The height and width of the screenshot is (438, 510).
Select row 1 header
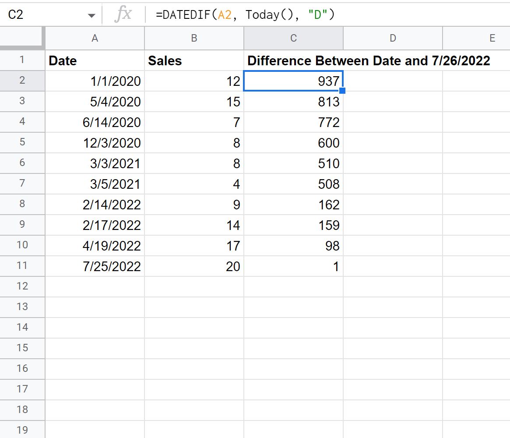pyautogui.click(x=22, y=60)
